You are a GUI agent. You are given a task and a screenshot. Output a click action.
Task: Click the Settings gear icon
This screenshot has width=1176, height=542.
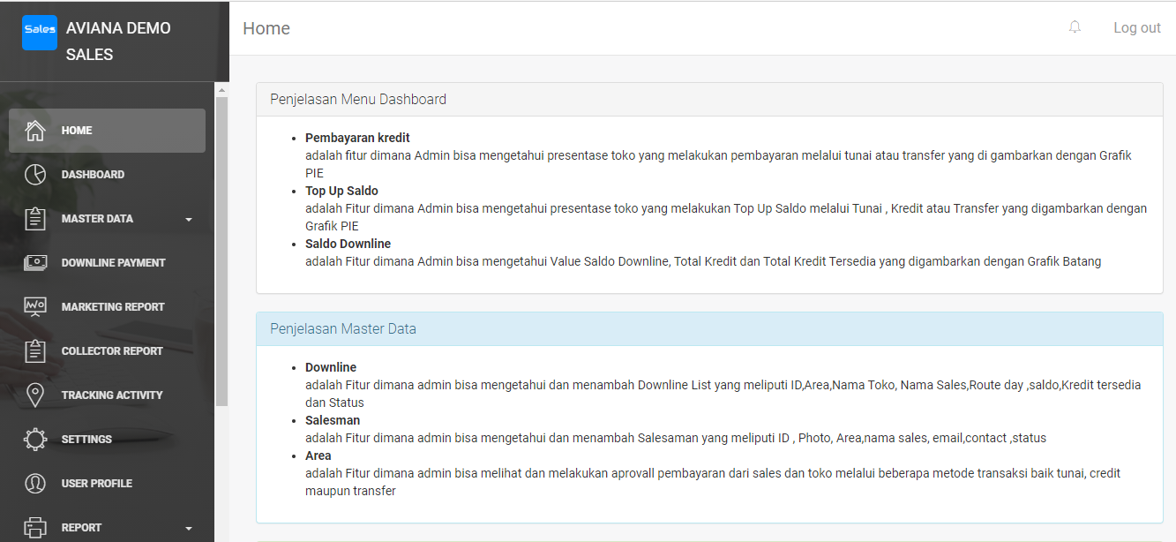click(x=35, y=440)
